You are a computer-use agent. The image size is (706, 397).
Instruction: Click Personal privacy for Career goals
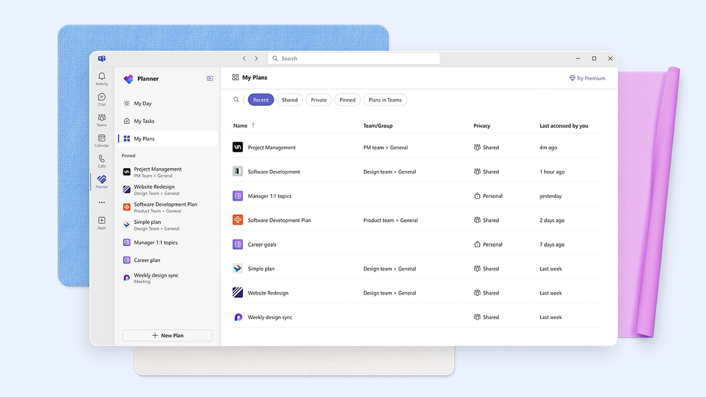tap(488, 245)
